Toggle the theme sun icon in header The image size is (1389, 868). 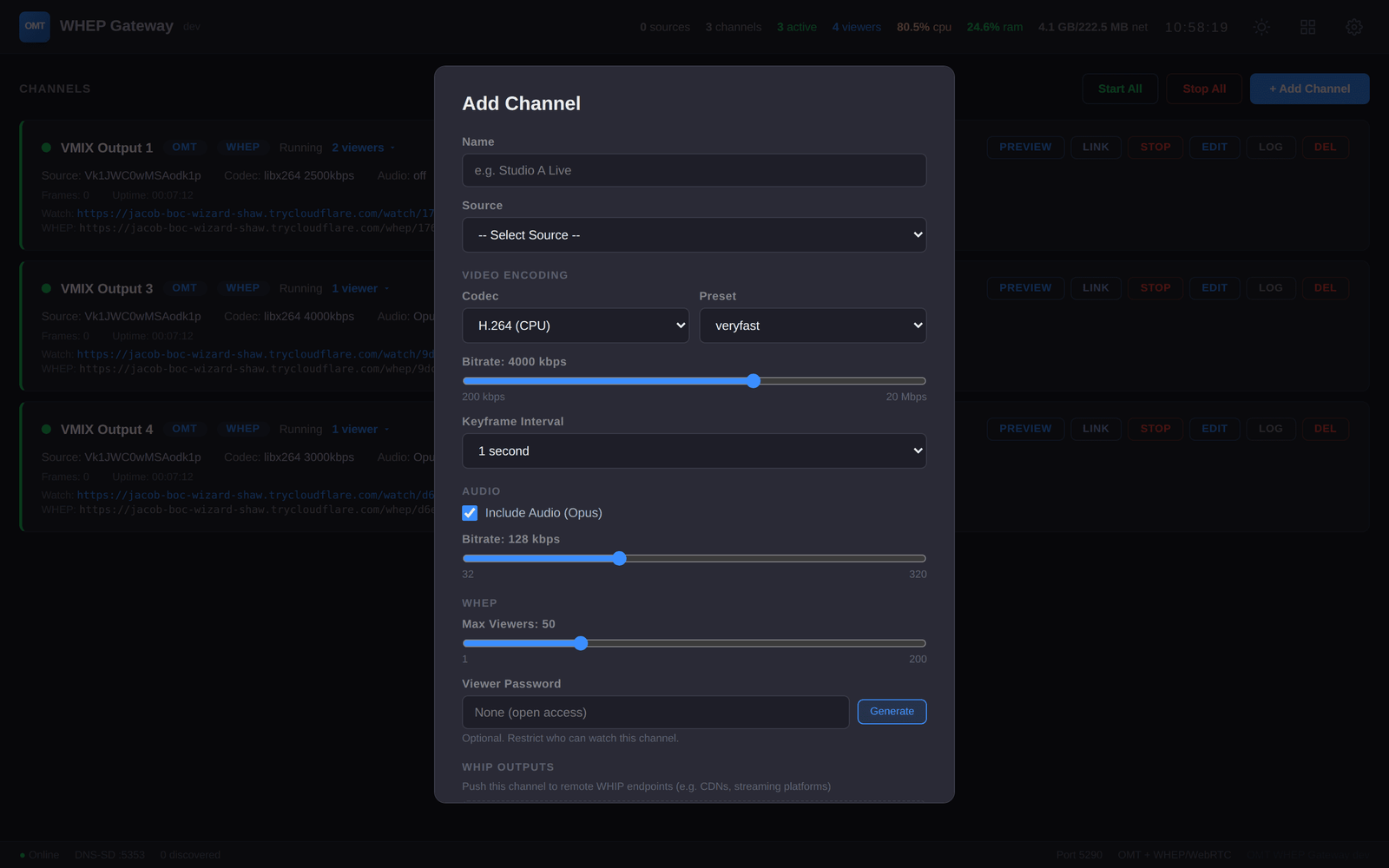(1261, 27)
